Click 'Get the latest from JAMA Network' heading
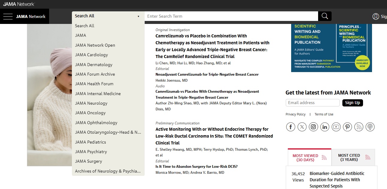The height and width of the screenshot is (189, 387). [328, 93]
